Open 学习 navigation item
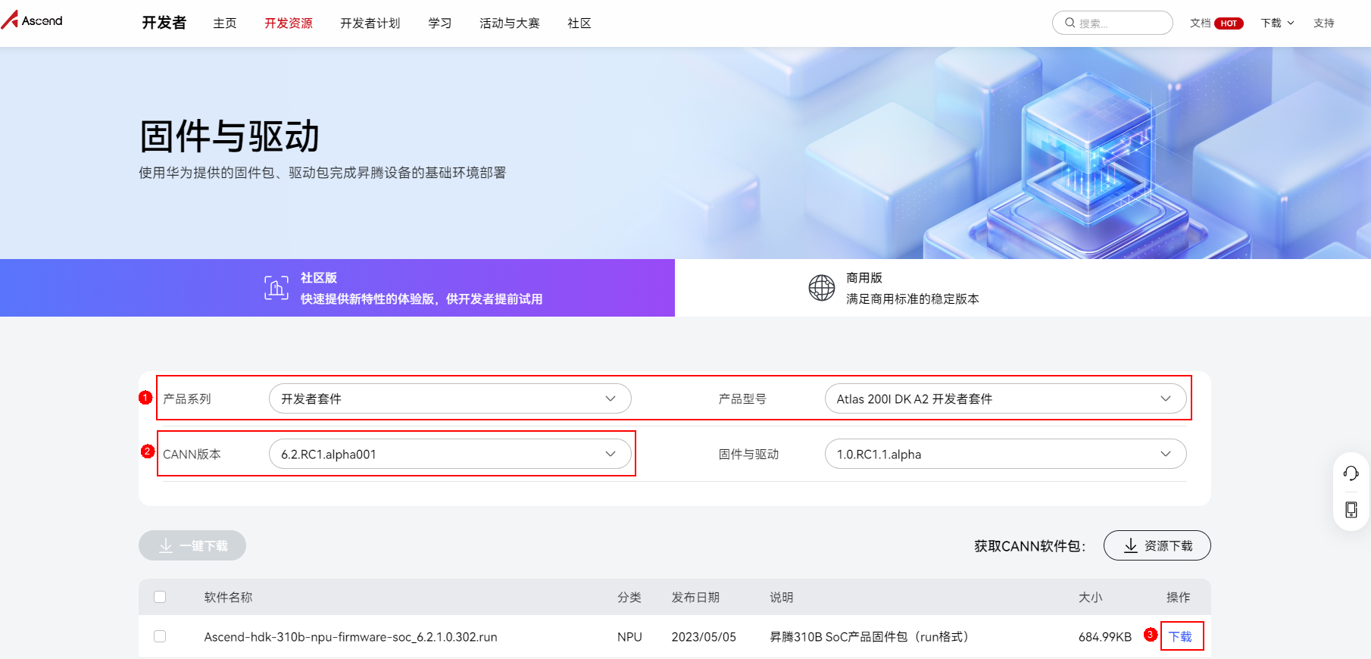Viewport: 1371px width, 659px height. coord(440,23)
